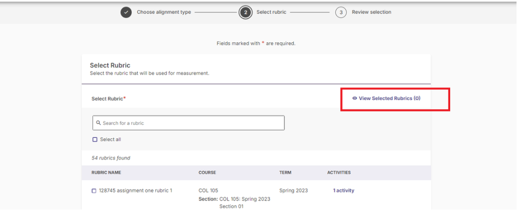Click the ACTIVITIES column header
The width and height of the screenshot is (519, 214).
pyautogui.click(x=339, y=173)
